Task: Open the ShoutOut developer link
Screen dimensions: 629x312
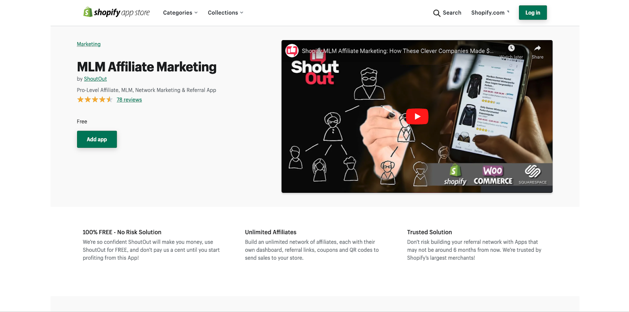Action: 95,79
